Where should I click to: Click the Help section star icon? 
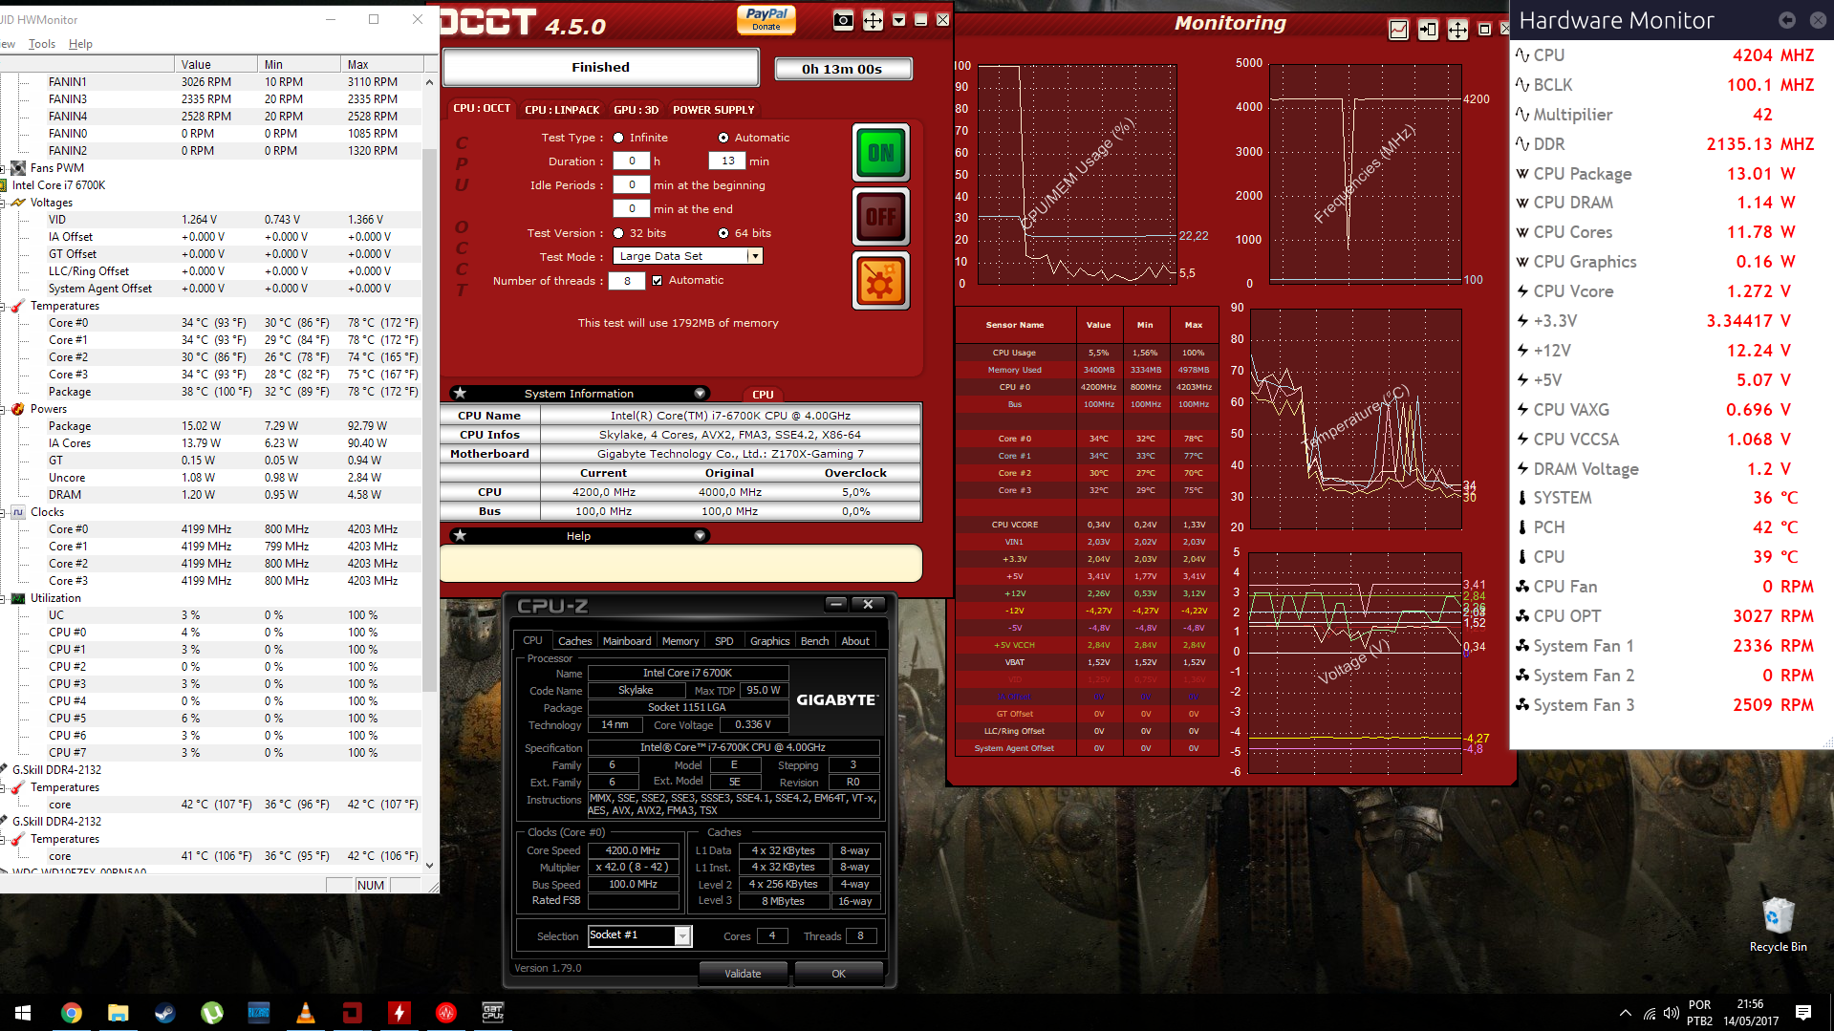click(x=460, y=535)
